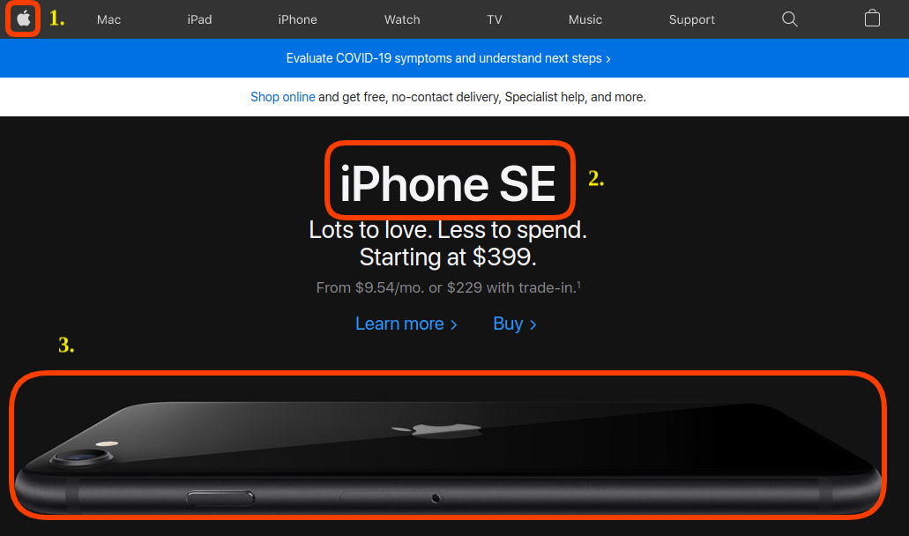Open the iPad menu item
The height and width of the screenshot is (536, 909).
[x=199, y=19]
